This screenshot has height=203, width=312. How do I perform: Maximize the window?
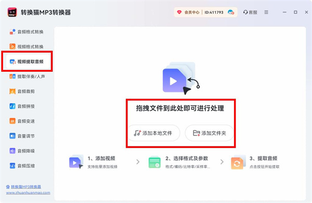(296, 12)
